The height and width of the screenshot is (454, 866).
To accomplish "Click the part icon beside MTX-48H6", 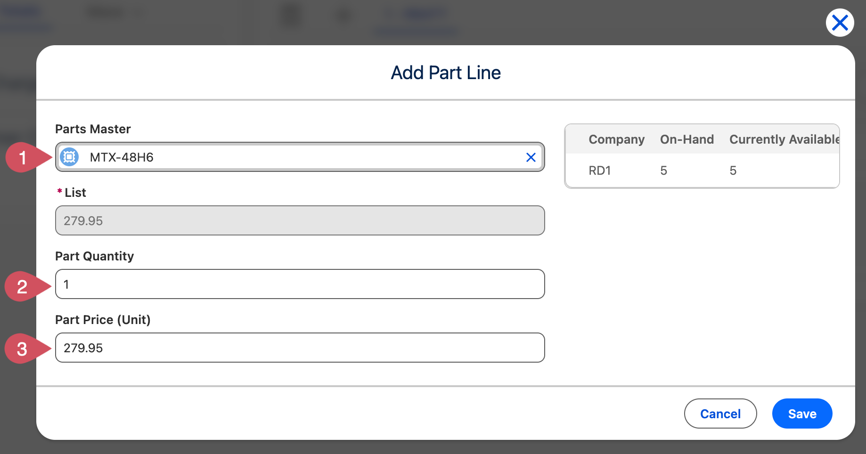I will (x=69, y=157).
